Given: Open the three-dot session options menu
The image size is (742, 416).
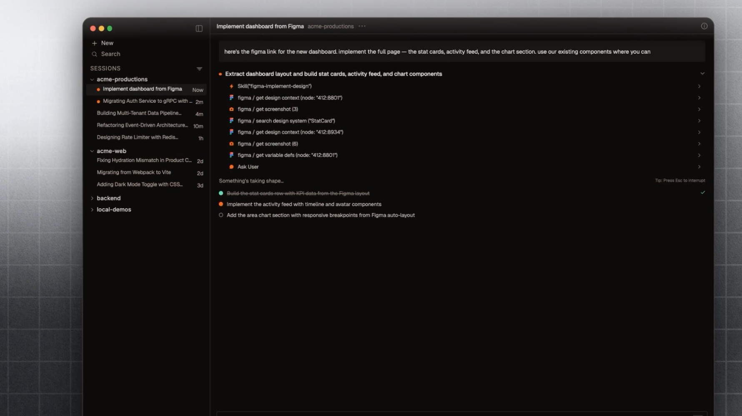Looking at the screenshot, I should point(362,26).
